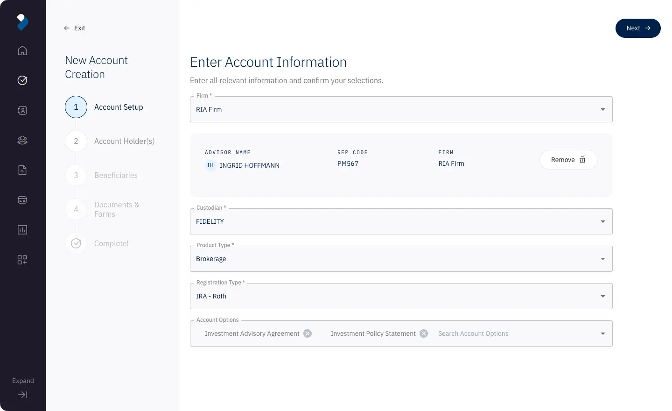Open the bar chart reports icon
The width and height of the screenshot is (672, 411).
[22, 230]
